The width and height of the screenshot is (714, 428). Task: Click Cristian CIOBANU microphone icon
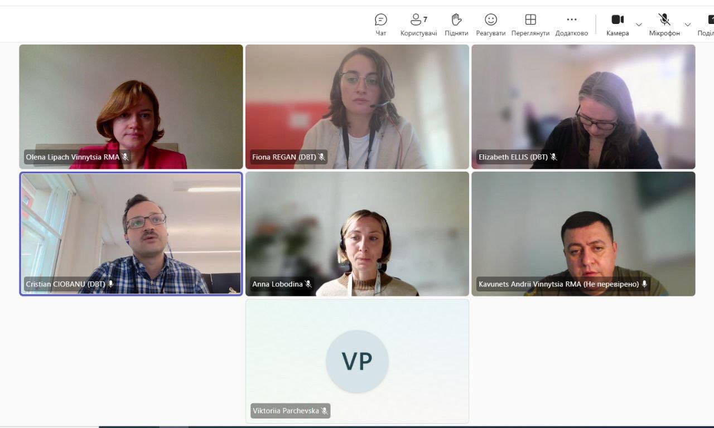(110, 284)
